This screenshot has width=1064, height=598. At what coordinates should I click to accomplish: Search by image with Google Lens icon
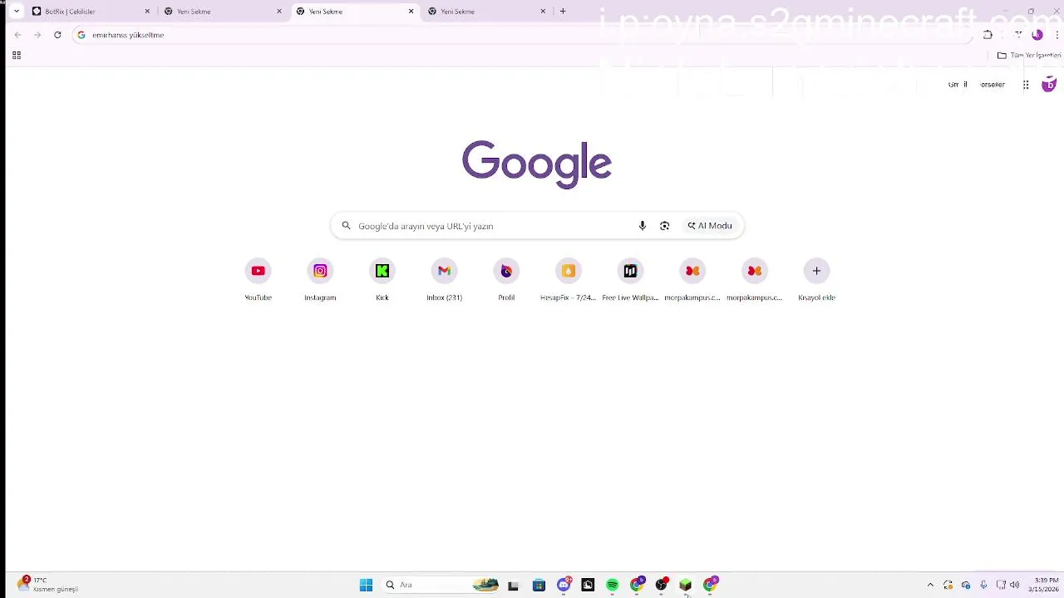pos(664,226)
